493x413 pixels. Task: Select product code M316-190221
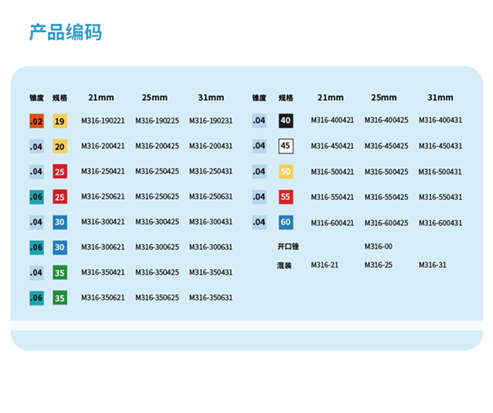click(x=103, y=121)
